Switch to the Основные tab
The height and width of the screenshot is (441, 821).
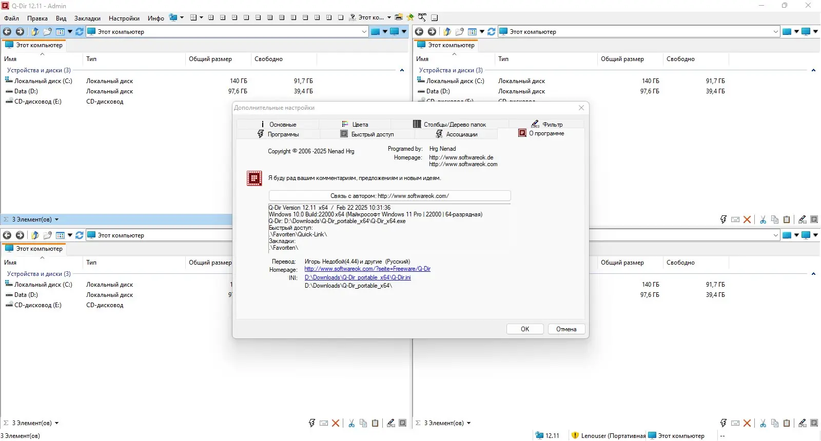coord(278,124)
